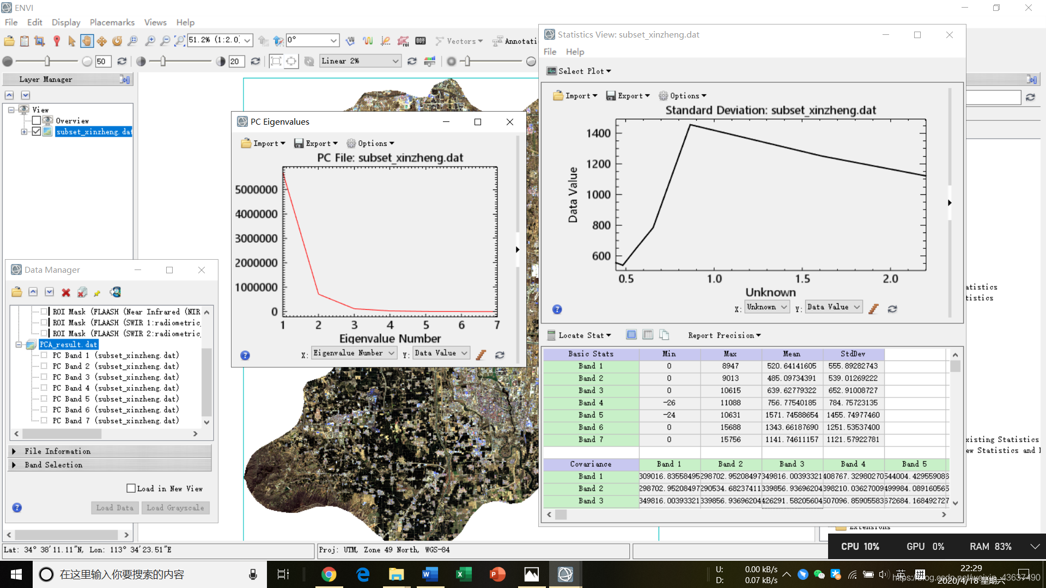1046x588 pixels.
Task: Click the placemark pin tool
Action: 56,41
